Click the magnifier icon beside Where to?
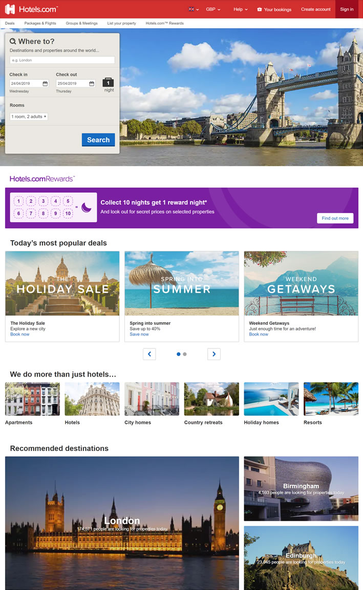 pyautogui.click(x=13, y=42)
